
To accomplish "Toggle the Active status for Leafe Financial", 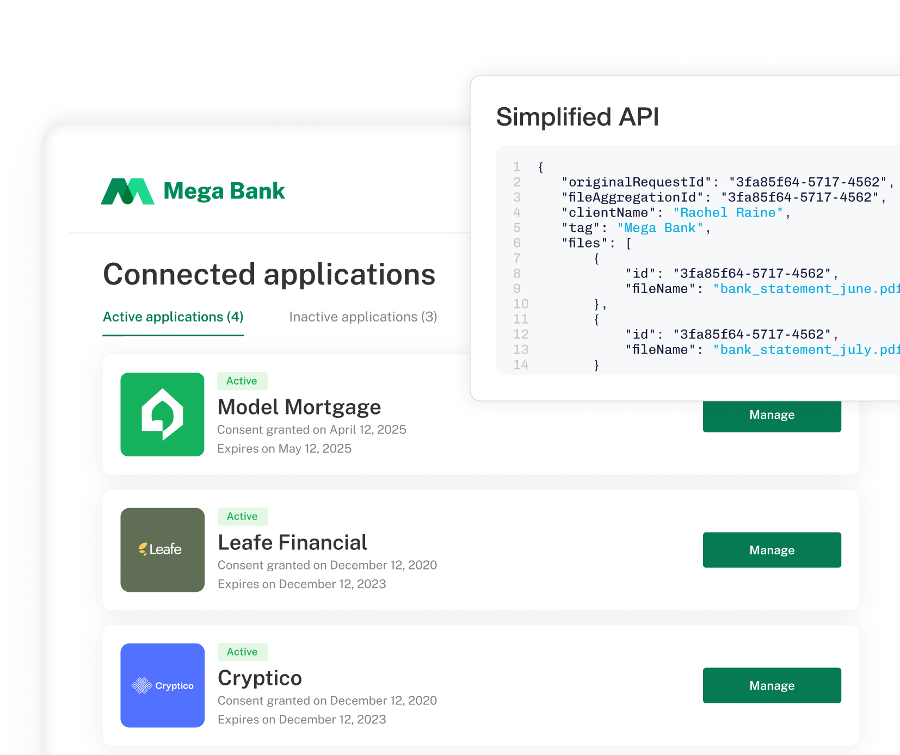I will pyautogui.click(x=242, y=516).
